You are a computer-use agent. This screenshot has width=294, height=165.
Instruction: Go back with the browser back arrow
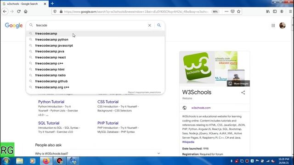pyautogui.click(x=5, y=11)
